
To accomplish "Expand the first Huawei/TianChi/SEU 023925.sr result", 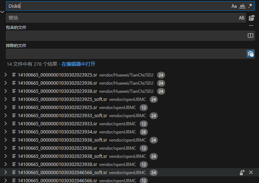I will pos(6,75).
